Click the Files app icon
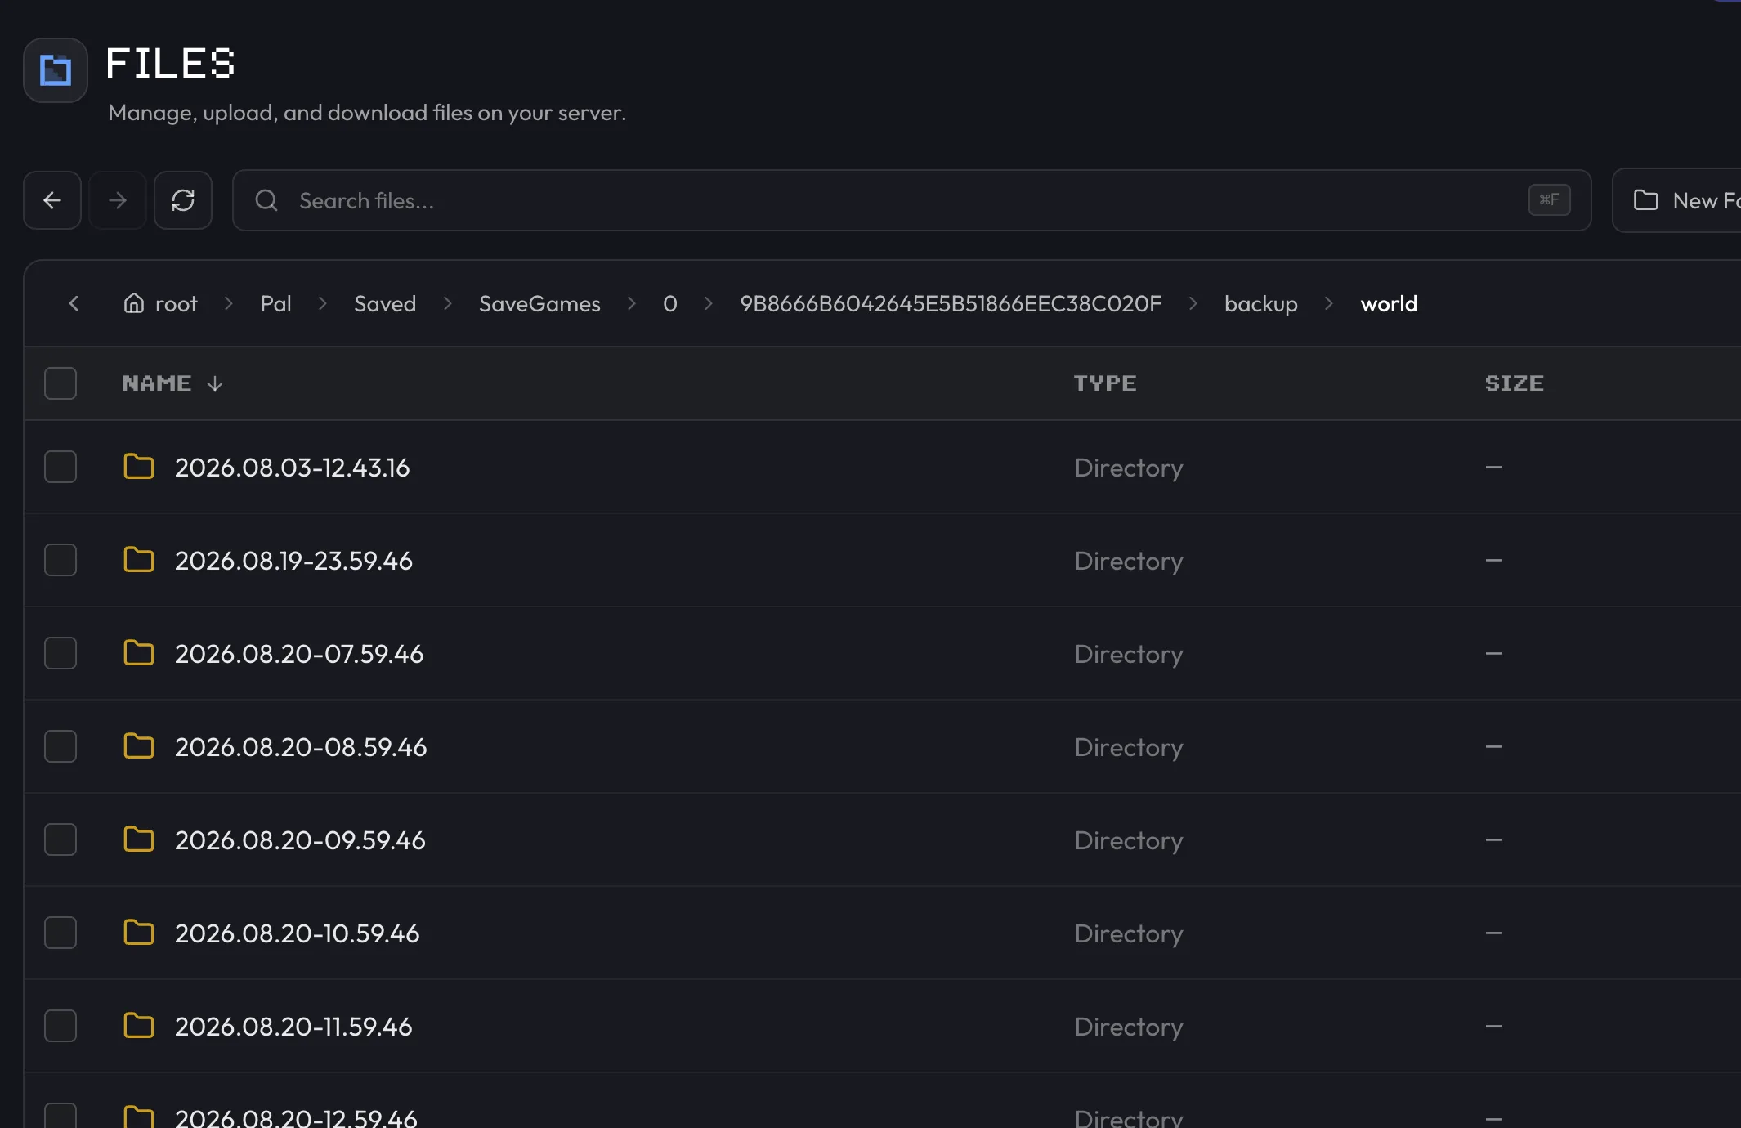1741x1128 pixels. 56,70
